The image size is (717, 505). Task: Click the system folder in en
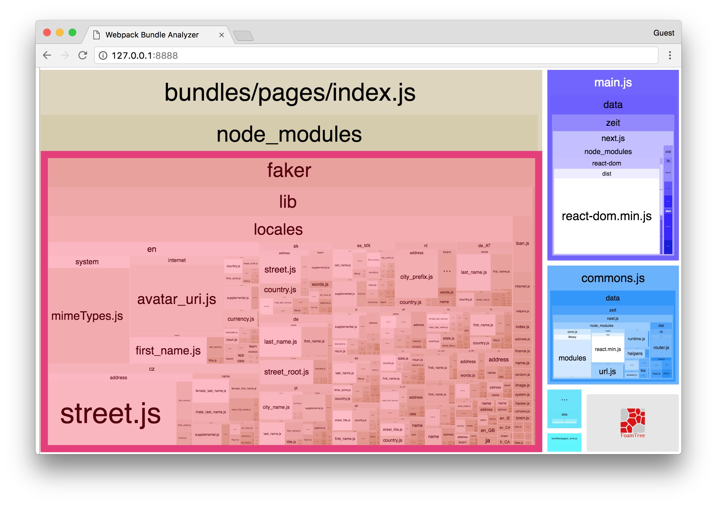coord(87,262)
